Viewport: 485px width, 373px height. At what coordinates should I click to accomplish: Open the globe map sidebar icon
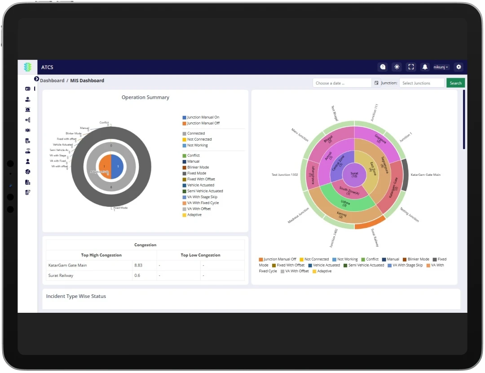tap(27, 172)
